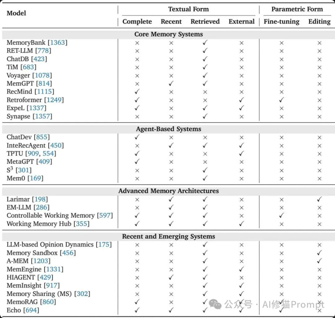Click the Editing checkmark for A-MEM
Viewport: 335px width, 318px height.
(319, 261)
